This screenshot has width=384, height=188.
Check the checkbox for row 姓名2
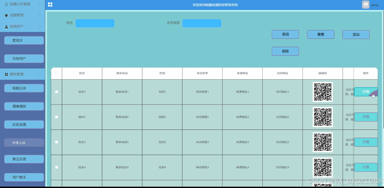coord(57,117)
